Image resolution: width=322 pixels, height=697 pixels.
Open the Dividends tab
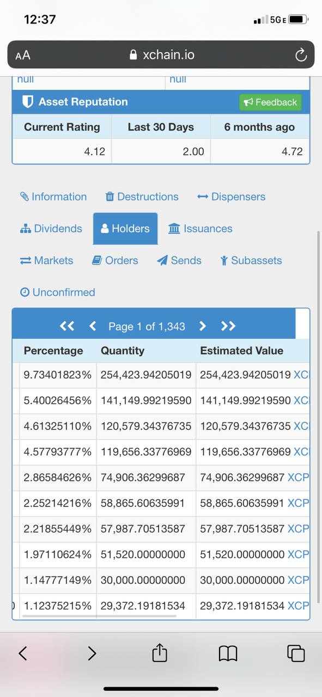[x=51, y=229]
